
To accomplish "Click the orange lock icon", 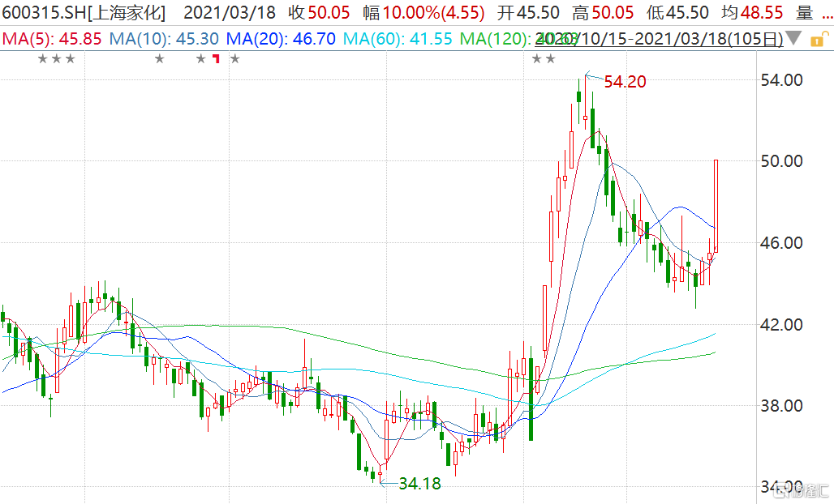I will (x=819, y=40).
